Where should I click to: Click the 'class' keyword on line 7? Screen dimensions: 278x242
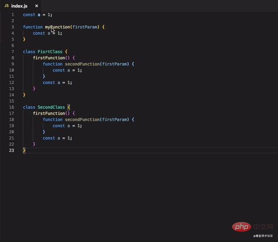pos(29,51)
